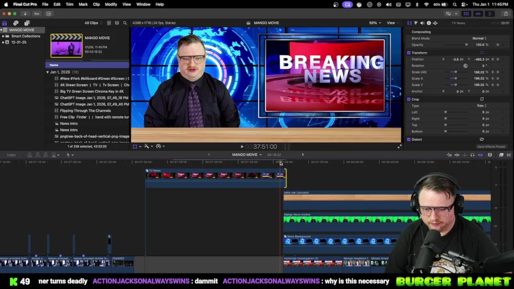Go forward in timeline history arrow
Screen dimensions: 514x289
click(303, 155)
